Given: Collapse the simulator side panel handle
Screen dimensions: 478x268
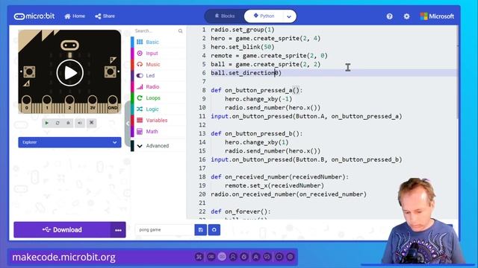Looking at the screenshot, I should pyautogui.click(x=128, y=124).
